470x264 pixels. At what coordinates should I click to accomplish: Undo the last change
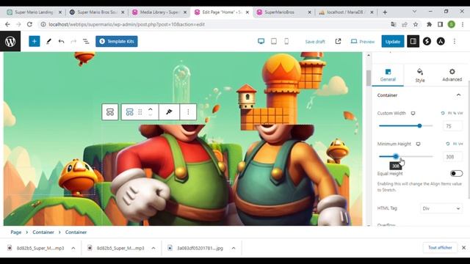pyautogui.click(x=61, y=41)
